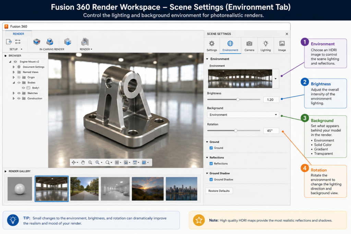This screenshot has height=234, width=351.
Task: Toggle visibility eye of Body1
Action: [x=23, y=88]
